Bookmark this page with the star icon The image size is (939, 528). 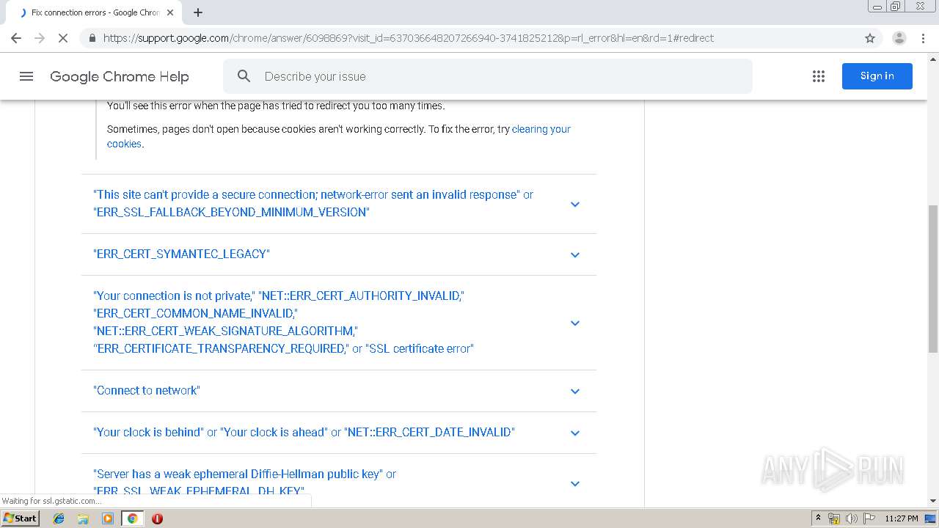(870, 38)
